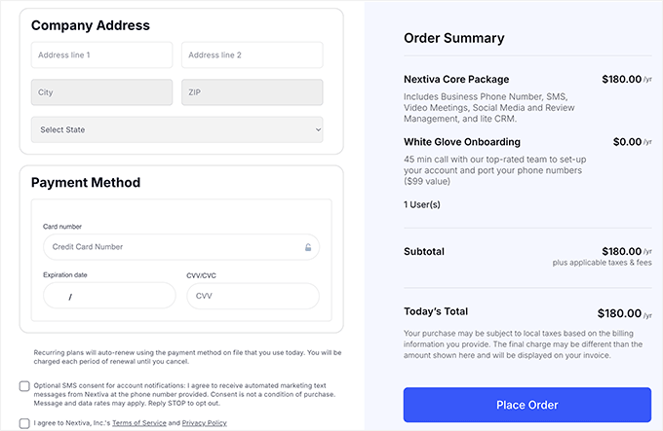Click the ZIP code field
Screen dimensions: 663x431
(252, 92)
